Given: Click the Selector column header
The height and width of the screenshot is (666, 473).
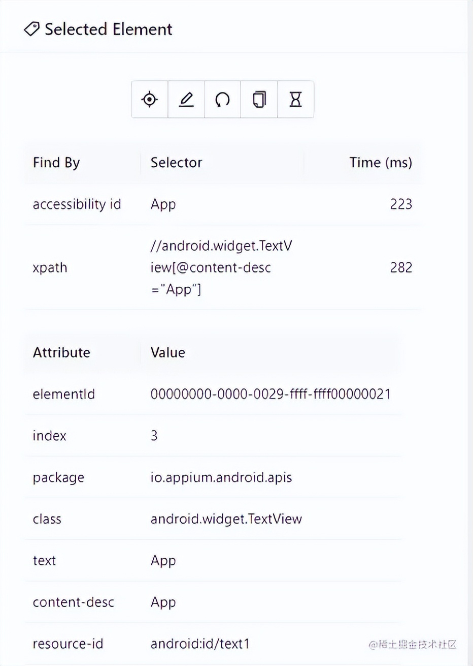Looking at the screenshot, I should (176, 163).
